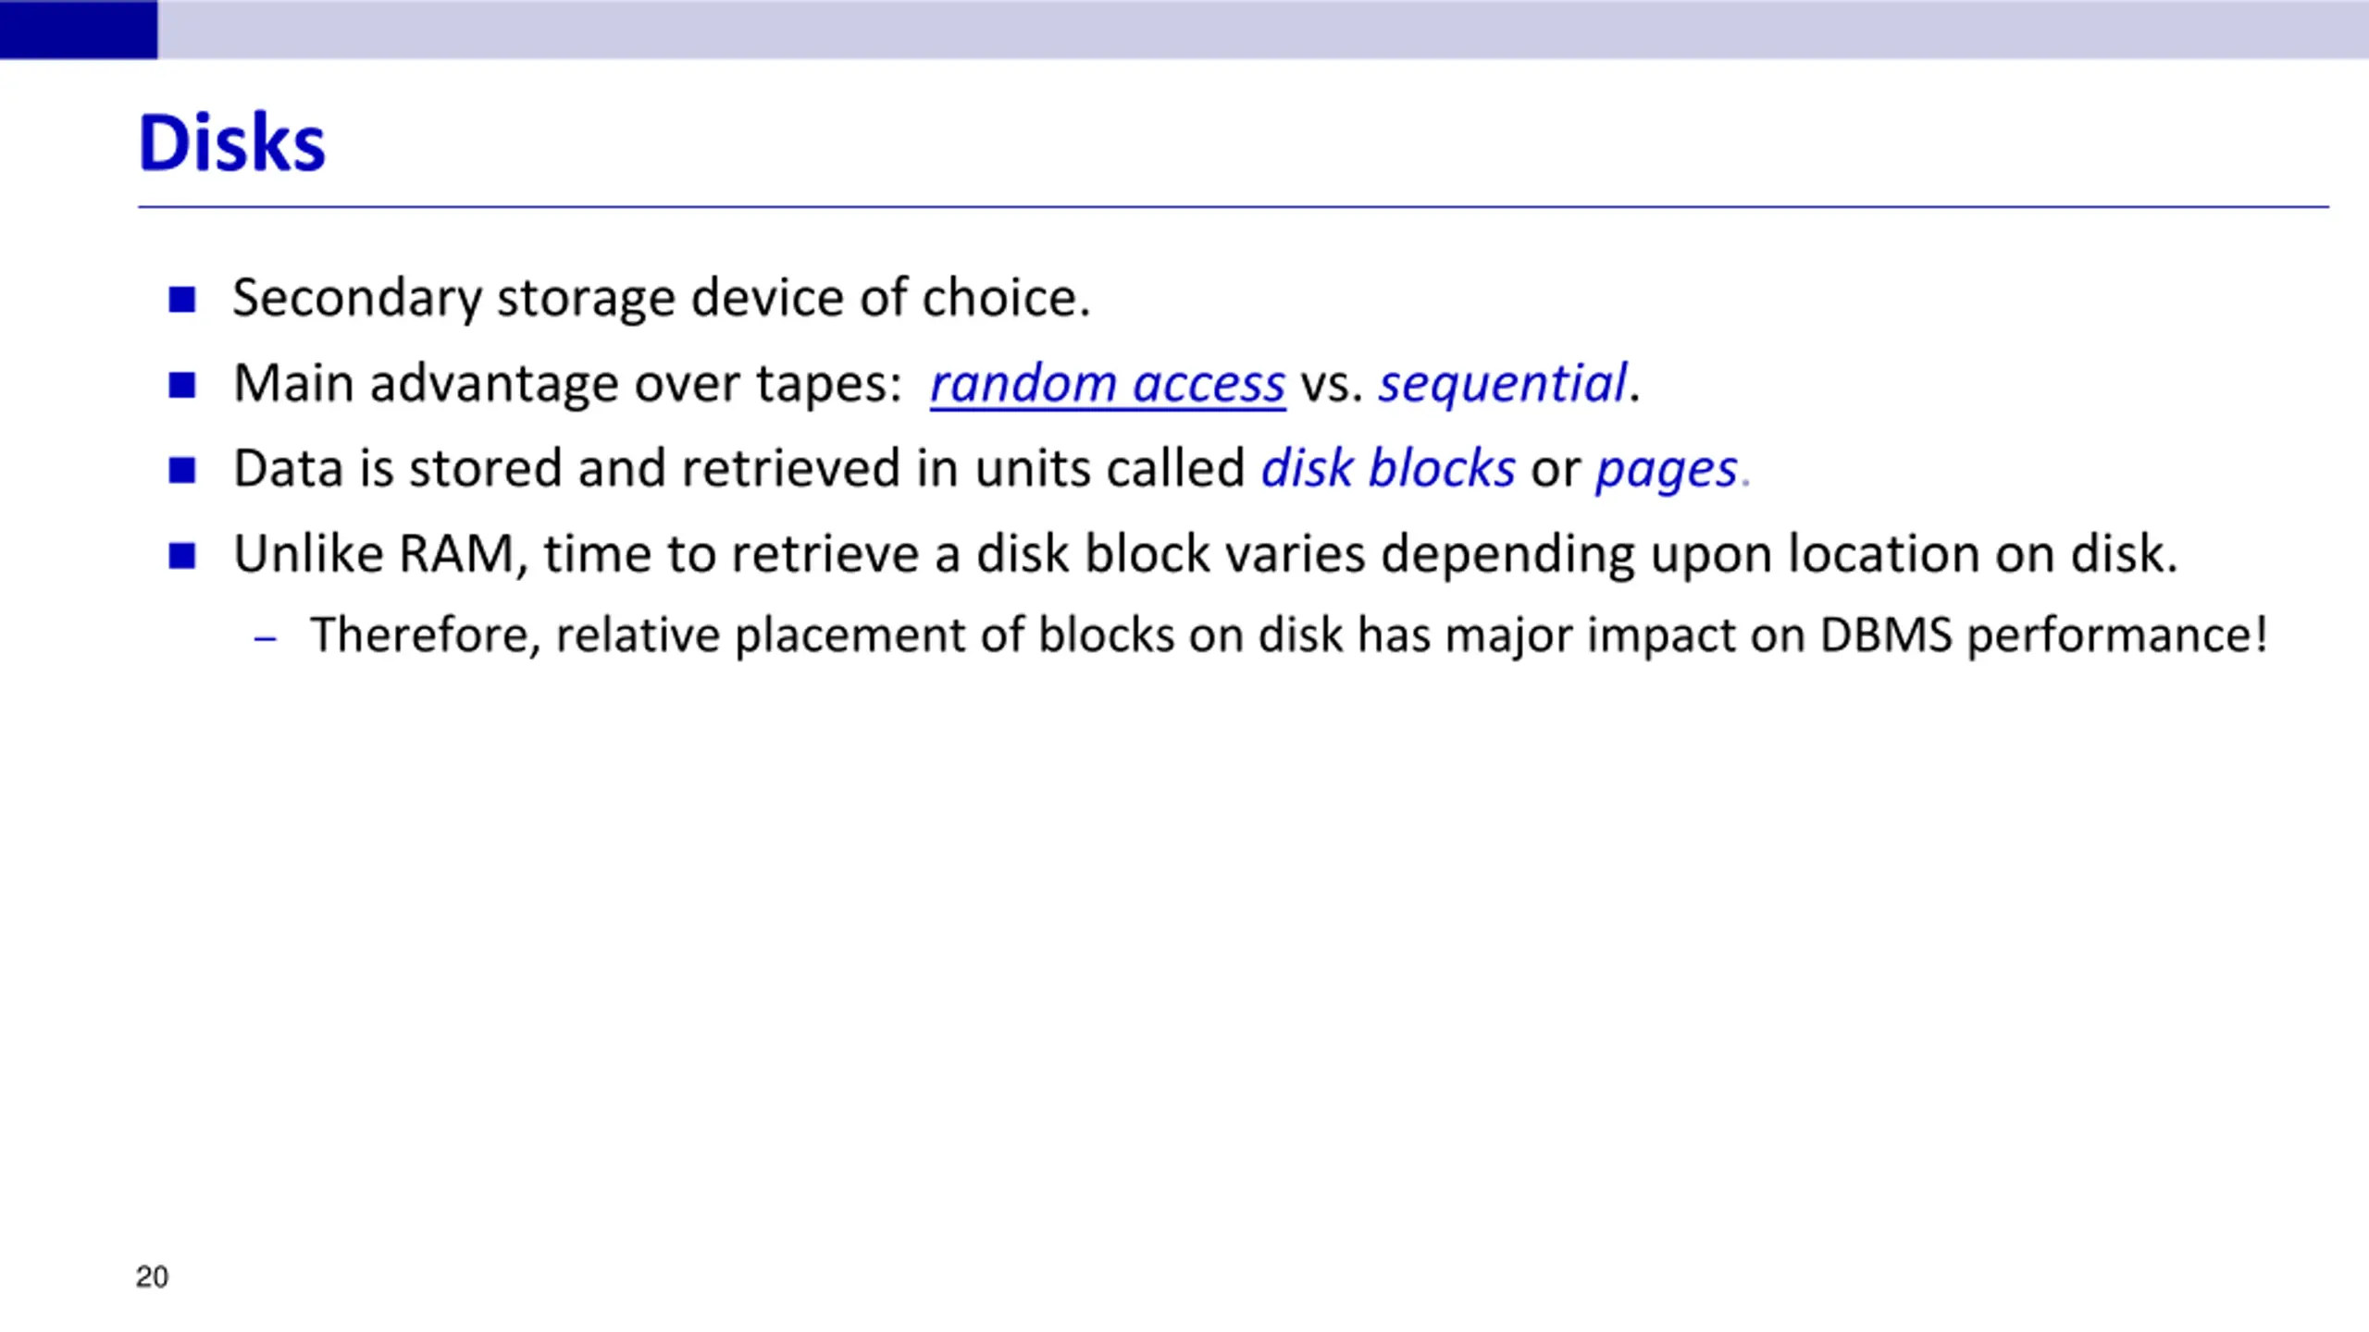Click the text "Secondary storage device of choice."

[x=662, y=298]
